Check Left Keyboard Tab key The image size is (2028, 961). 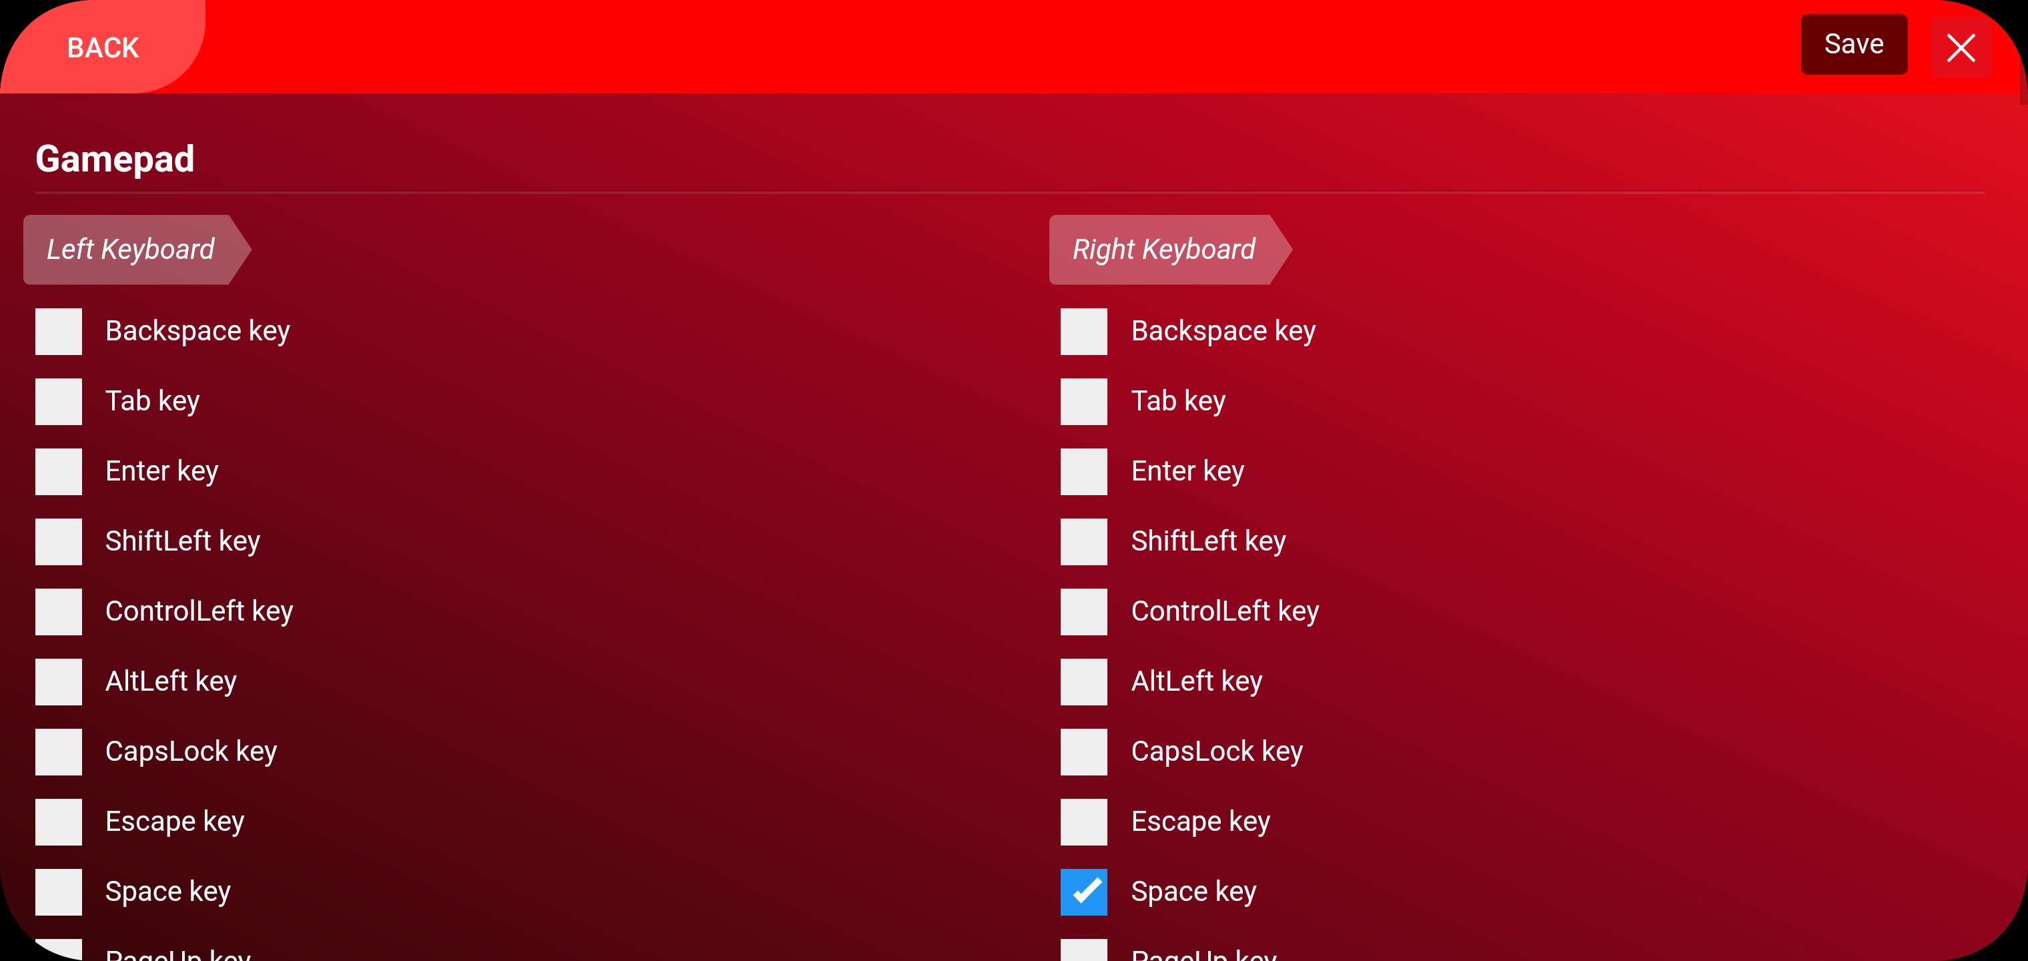[58, 401]
